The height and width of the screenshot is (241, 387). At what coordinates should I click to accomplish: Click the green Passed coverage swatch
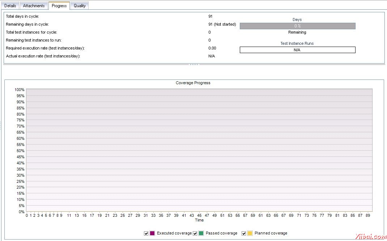(201, 233)
